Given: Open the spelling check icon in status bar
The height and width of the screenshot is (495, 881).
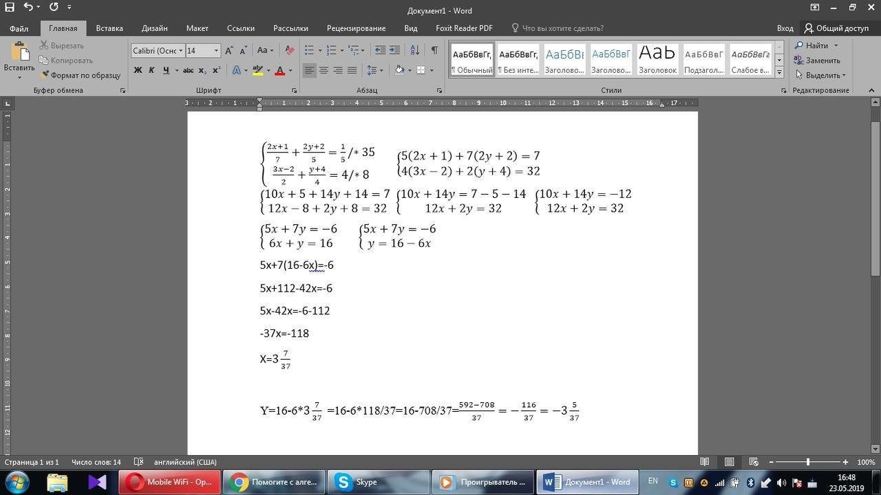Looking at the screenshot, I should click(x=138, y=462).
